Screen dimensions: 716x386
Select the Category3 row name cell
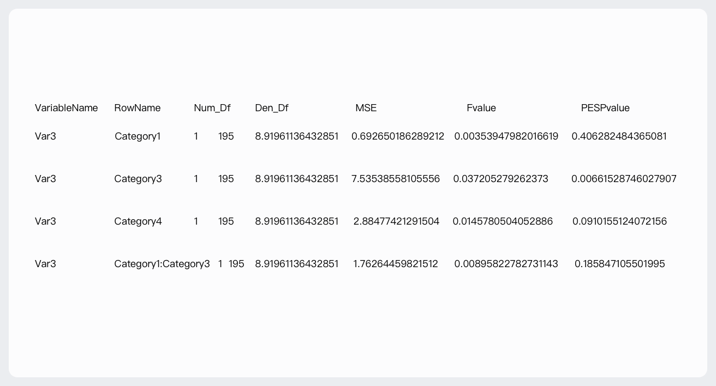pos(138,179)
